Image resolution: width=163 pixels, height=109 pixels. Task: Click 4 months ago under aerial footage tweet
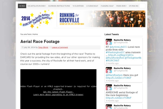coord(112,101)
